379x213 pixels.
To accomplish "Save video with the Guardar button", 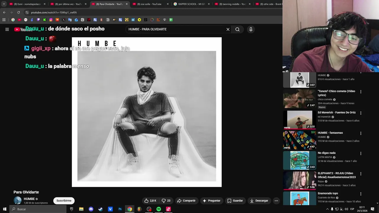I will pyautogui.click(x=235, y=201).
